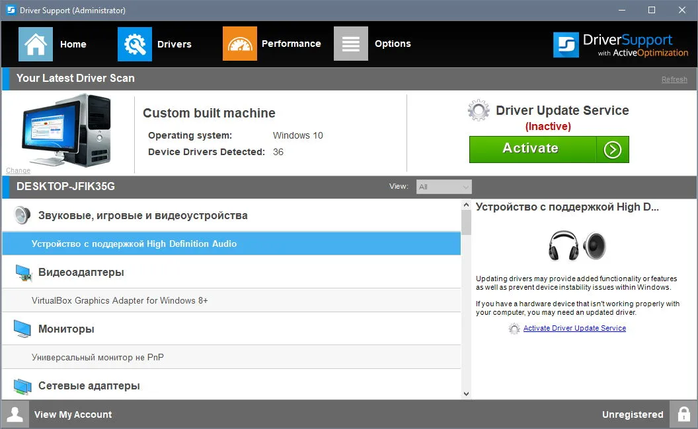The image size is (698, 429).
Task: Click the Refresh link in scan header
Action: tap(674, 80)
